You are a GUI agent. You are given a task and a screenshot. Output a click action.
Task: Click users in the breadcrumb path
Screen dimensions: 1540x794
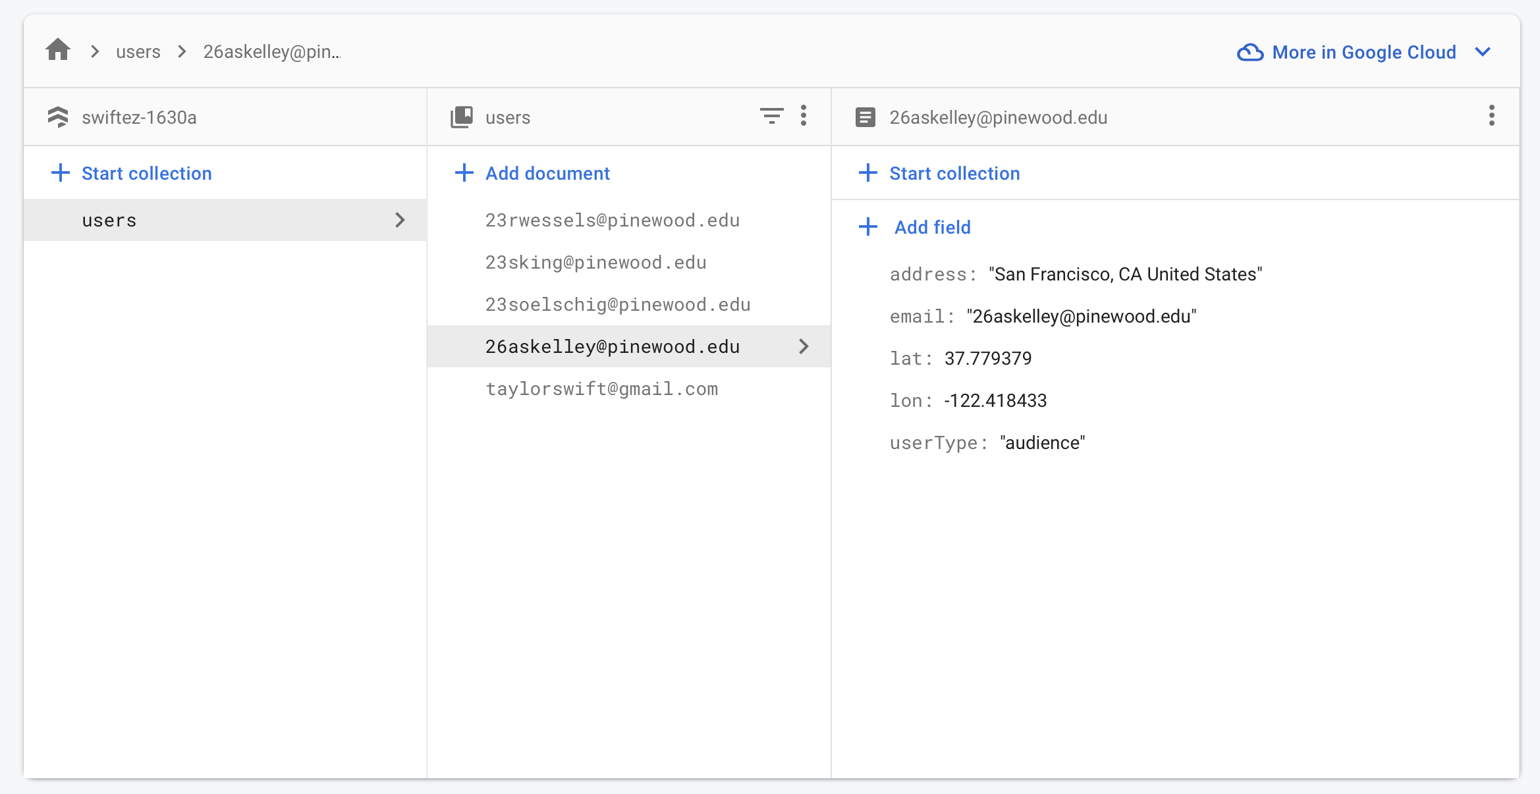(138, 51)
